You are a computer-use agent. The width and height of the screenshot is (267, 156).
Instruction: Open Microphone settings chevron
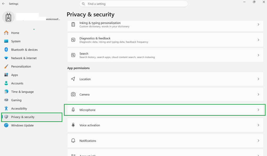pos(258,110)
